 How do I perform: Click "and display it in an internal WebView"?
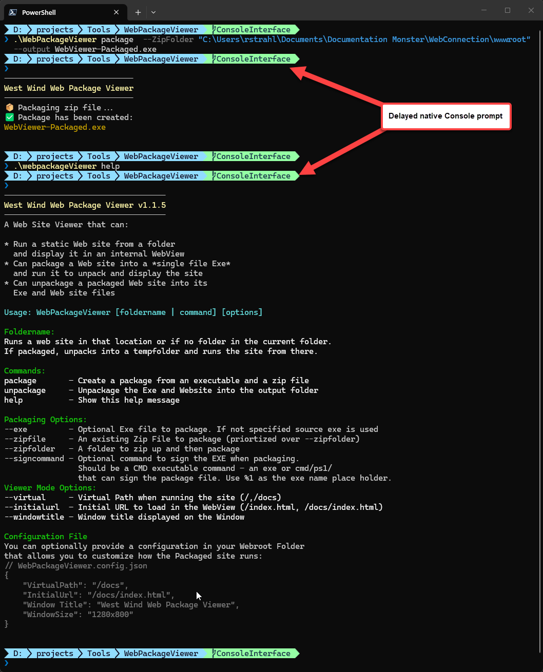(99, 254)
